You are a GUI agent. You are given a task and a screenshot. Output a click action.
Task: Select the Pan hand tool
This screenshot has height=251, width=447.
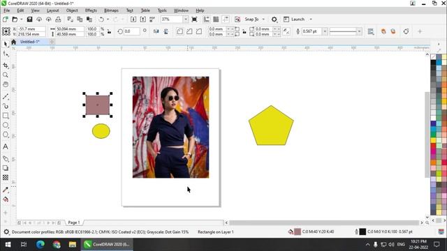click(6, 84)
